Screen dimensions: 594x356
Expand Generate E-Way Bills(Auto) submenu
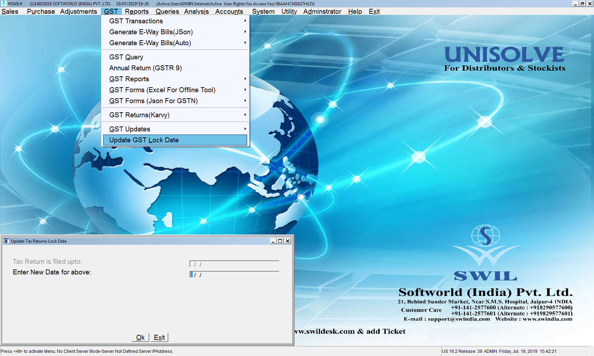point(175,43)
